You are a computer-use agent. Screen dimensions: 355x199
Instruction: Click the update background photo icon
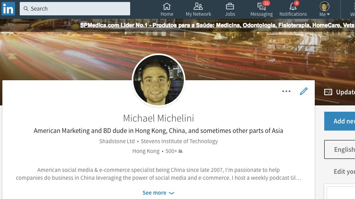click(x=328, y=92)
